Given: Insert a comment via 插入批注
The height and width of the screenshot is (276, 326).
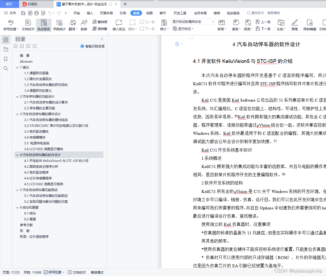Looking at the screenshot, I should coord(119,25).
